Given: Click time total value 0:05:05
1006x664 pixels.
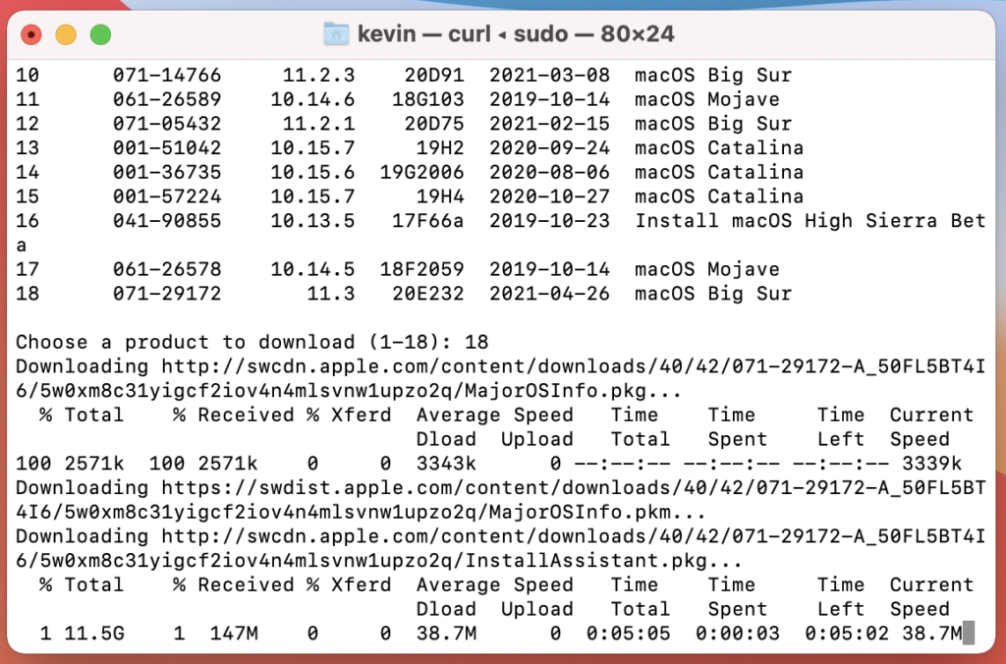Looking at the screenshot, I should coord(628,635).
